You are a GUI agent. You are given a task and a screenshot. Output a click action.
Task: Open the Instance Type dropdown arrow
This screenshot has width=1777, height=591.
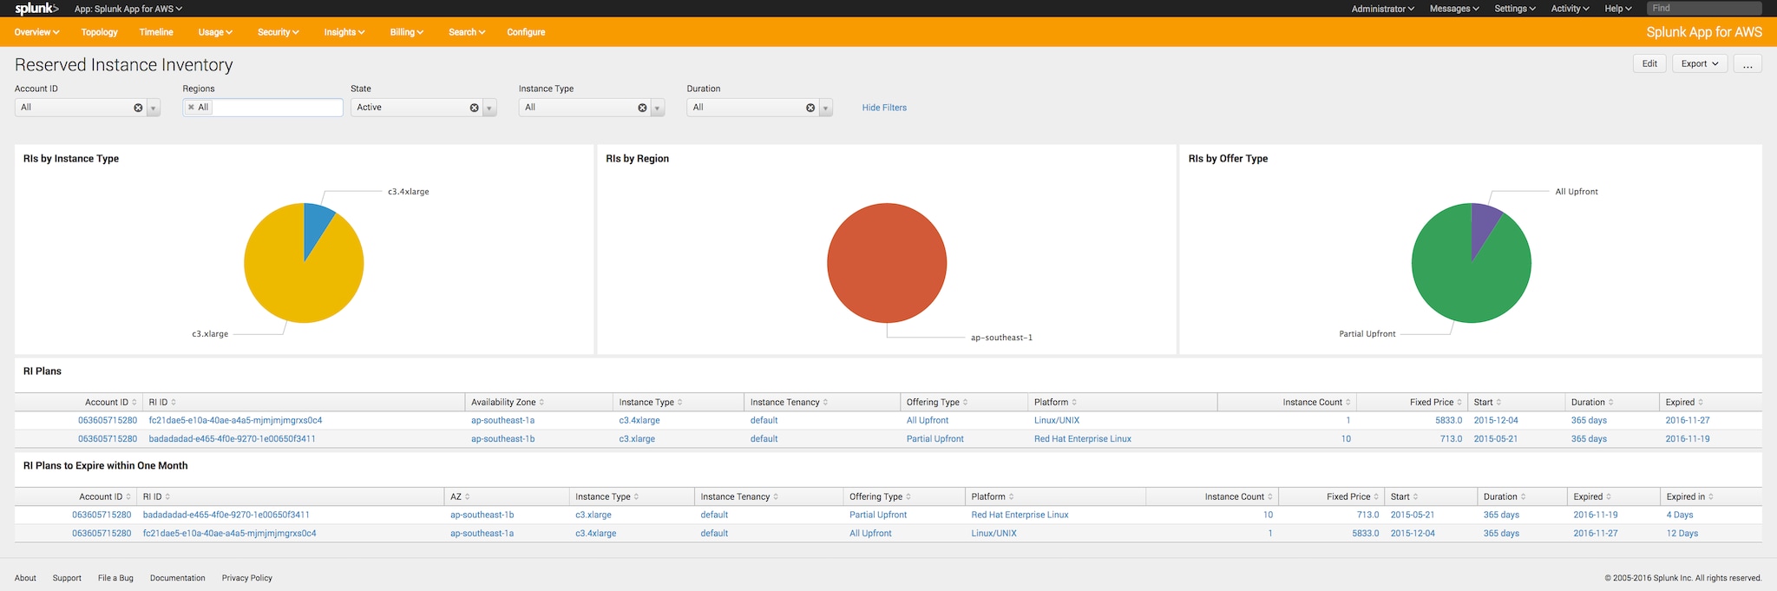click(x=659, y=108)
